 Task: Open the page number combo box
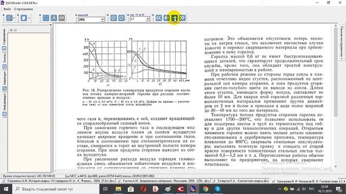tap(139, 19)
